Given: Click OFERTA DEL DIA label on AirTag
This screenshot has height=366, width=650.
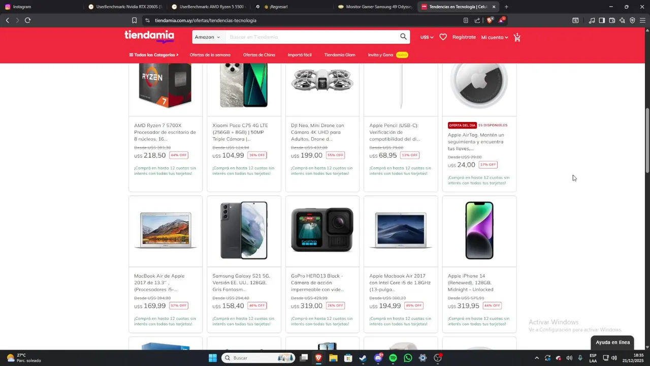Looking at the screenshot, I should point(462,125).
